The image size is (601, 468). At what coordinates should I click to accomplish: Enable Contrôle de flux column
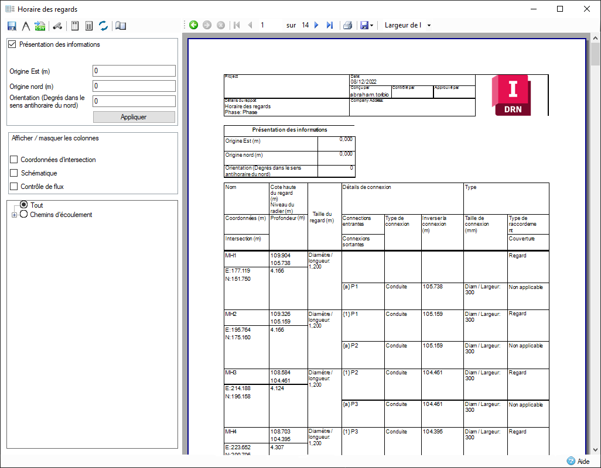pyautogui.click(x=14, y=187)
